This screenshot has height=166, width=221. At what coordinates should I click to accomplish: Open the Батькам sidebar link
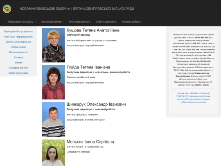[x=18, y=57]
